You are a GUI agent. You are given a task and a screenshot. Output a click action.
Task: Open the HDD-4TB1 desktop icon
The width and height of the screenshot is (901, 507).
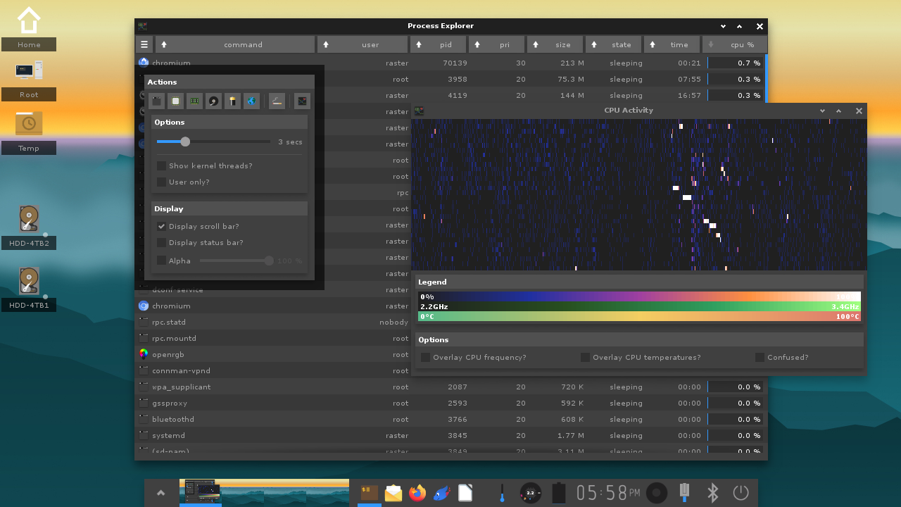tap(29, 287)
